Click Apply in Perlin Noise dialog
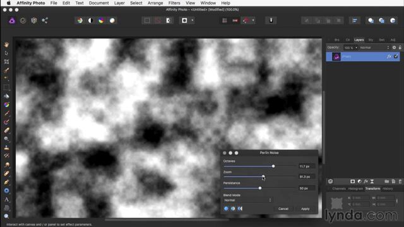404x227 pixels. point(306,209)
